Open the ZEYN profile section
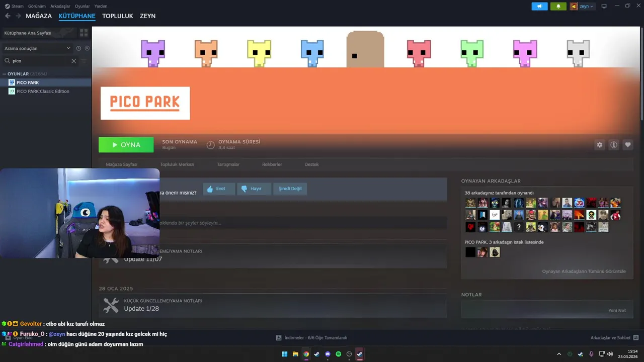Screen dimensions: 644x362 [x=147, y=16]
